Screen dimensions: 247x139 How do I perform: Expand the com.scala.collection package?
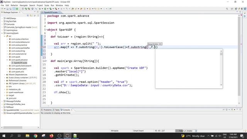pyautogui.click(x=7, y=39)
